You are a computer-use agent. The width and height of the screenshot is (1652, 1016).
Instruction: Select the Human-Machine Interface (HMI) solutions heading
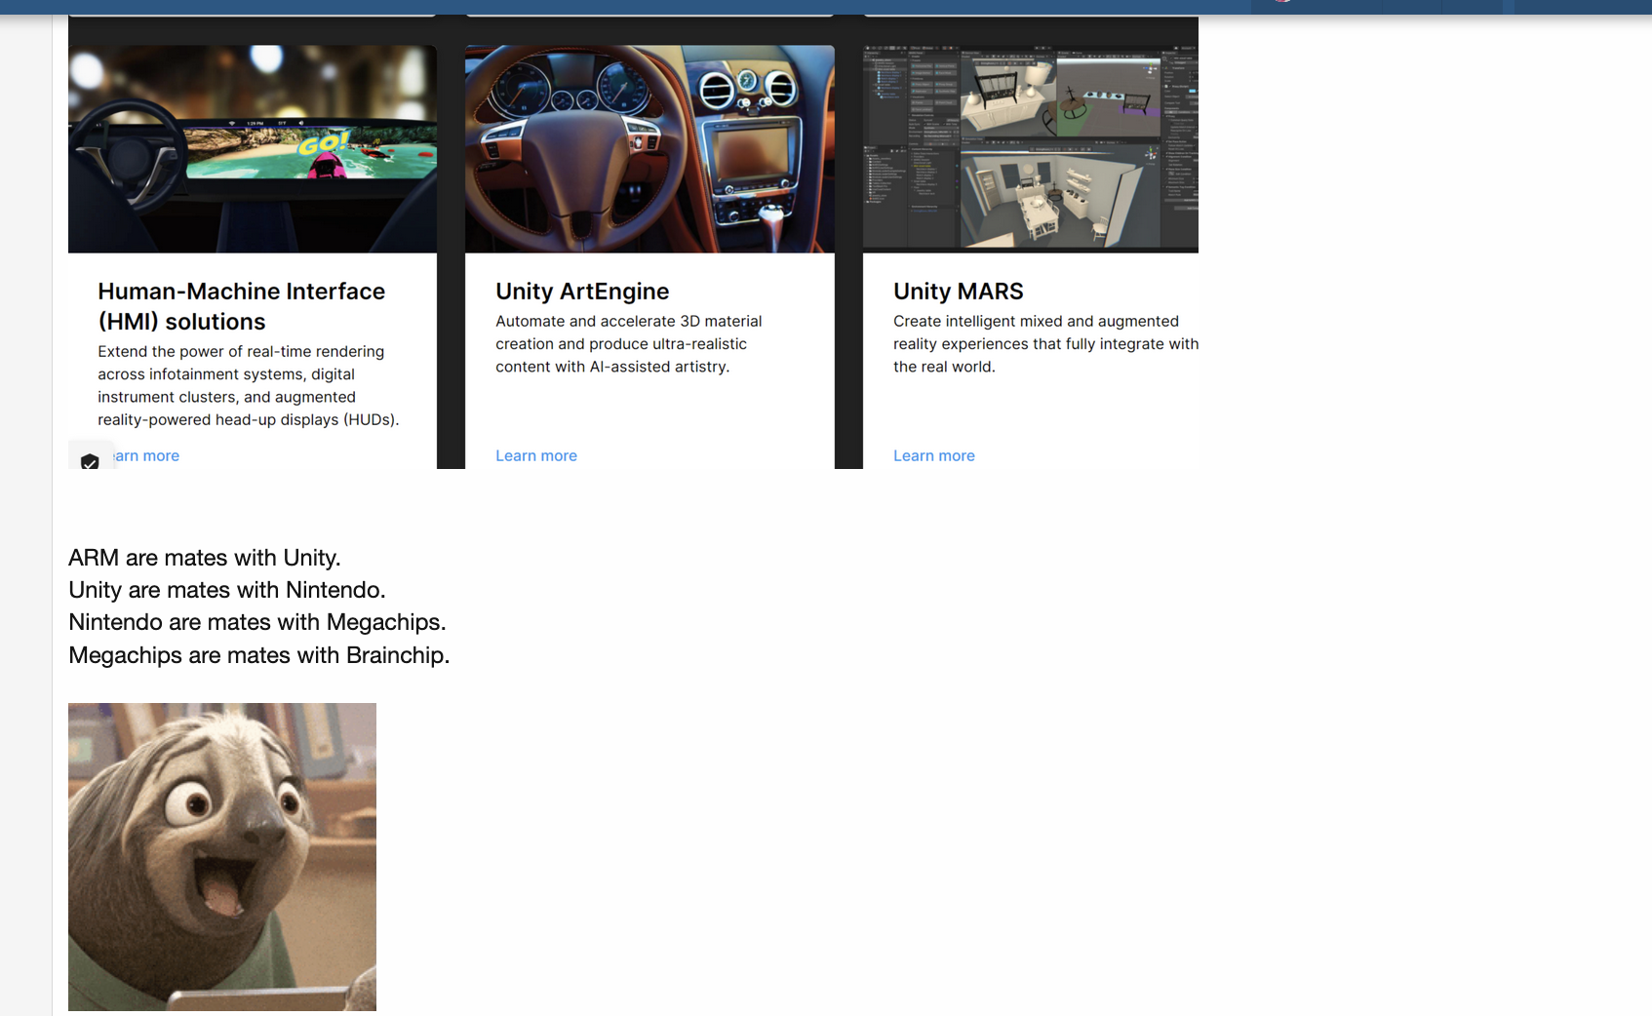click(x=242, y=306)
